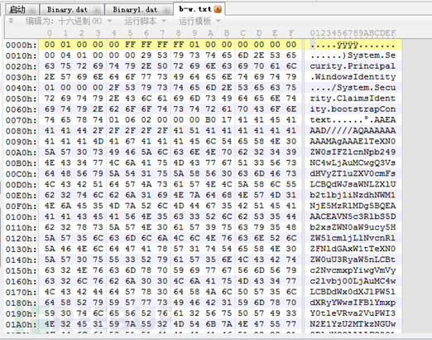This screenshot has height=340, width=432.
Task: Click ASCII text curity.Principal
Action: [x=353, y=66]
